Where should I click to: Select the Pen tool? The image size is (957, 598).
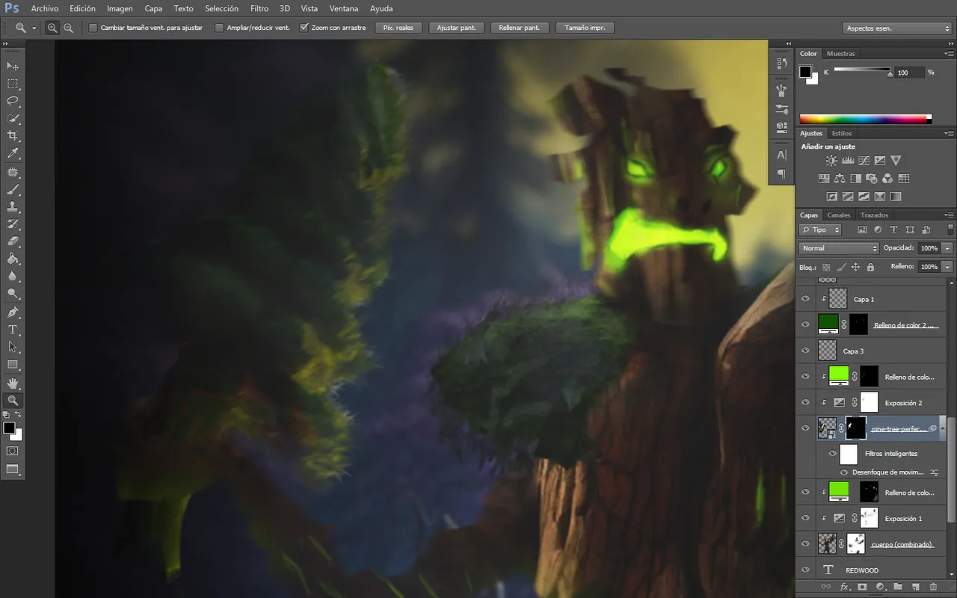click(x=13, y=312)
